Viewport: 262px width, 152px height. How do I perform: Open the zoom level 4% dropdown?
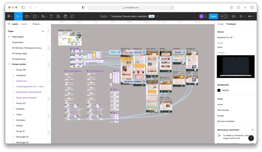coord(250,16)
